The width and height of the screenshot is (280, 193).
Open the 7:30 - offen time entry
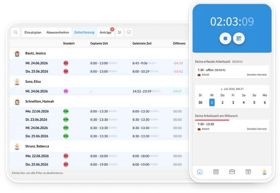coord(232,72)
